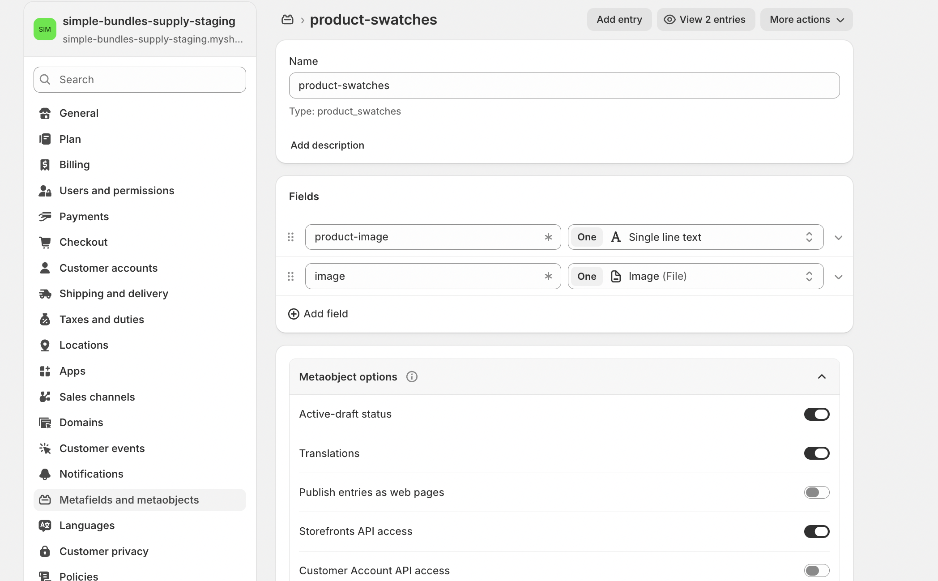Click the Add entry button

619,20
